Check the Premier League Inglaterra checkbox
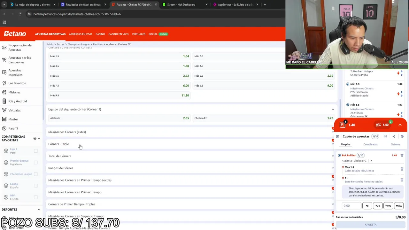This screenshot has height=230, width=409. [36, 162]
